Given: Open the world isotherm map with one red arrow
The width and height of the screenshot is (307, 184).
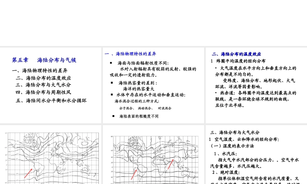Looking at the screenshot, I should point(51,155).
